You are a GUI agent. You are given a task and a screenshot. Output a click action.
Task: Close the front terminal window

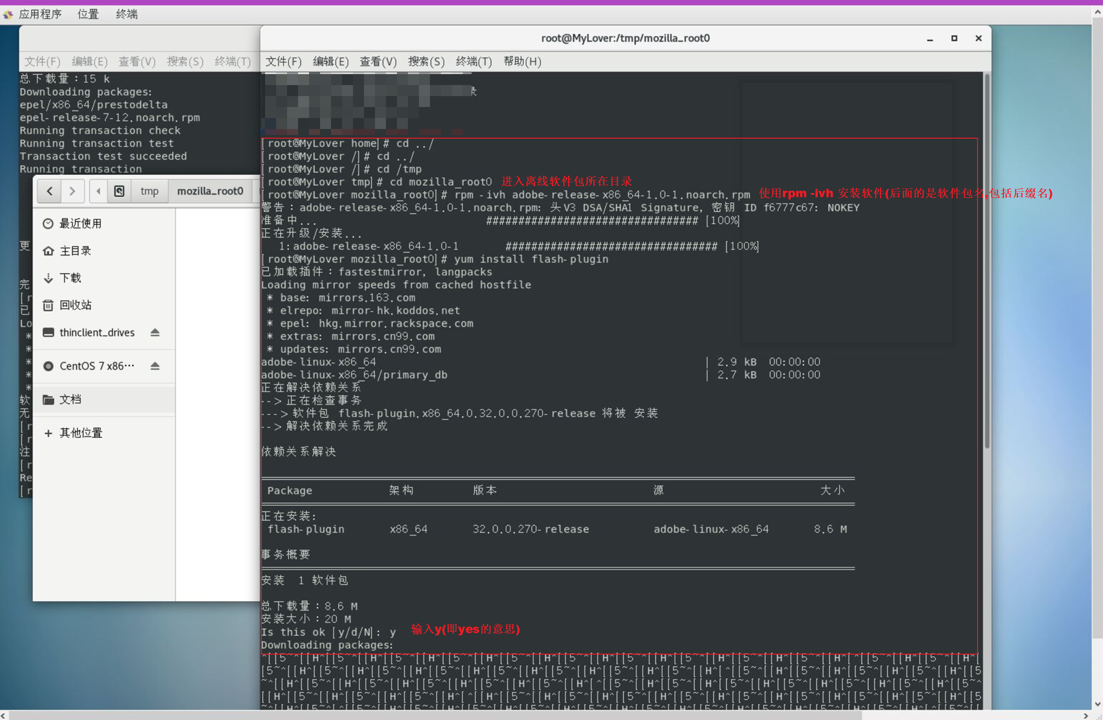[979, 38]
